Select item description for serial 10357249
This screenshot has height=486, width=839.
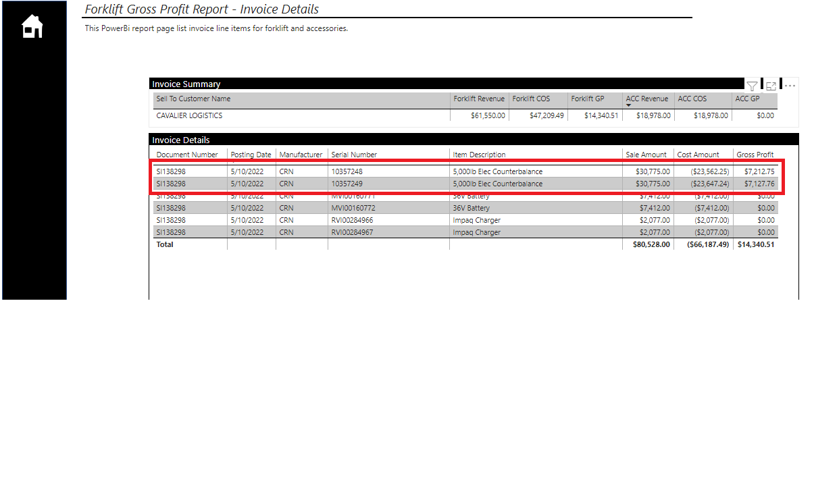[498, 184]
